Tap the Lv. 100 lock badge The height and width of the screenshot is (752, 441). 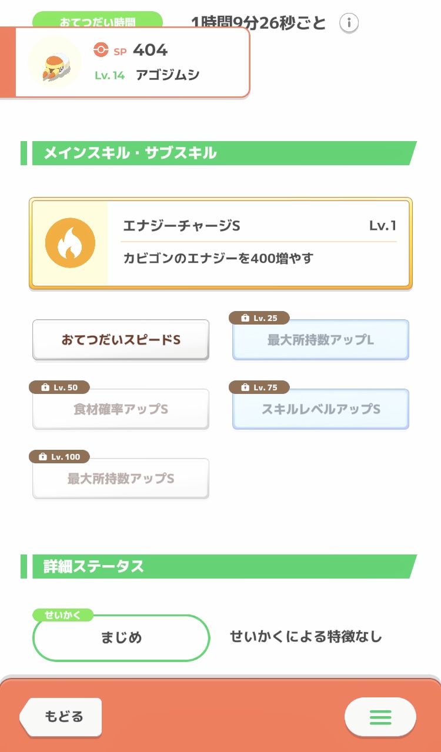59,457
